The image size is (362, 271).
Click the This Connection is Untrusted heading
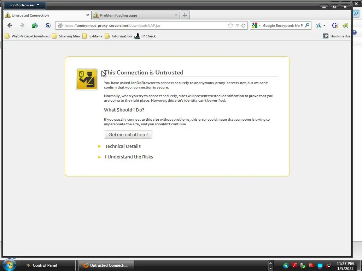click(x=144, y=72)
